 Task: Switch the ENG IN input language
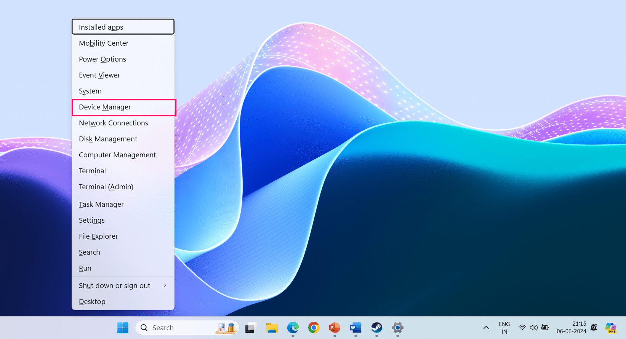pyautogui.click(x=504, y=328)
